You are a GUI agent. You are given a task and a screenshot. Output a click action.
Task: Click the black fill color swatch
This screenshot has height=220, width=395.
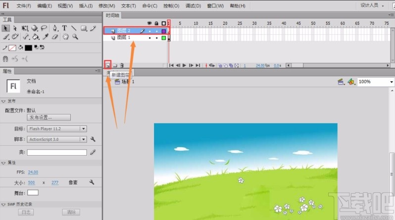tap(28, 48)
